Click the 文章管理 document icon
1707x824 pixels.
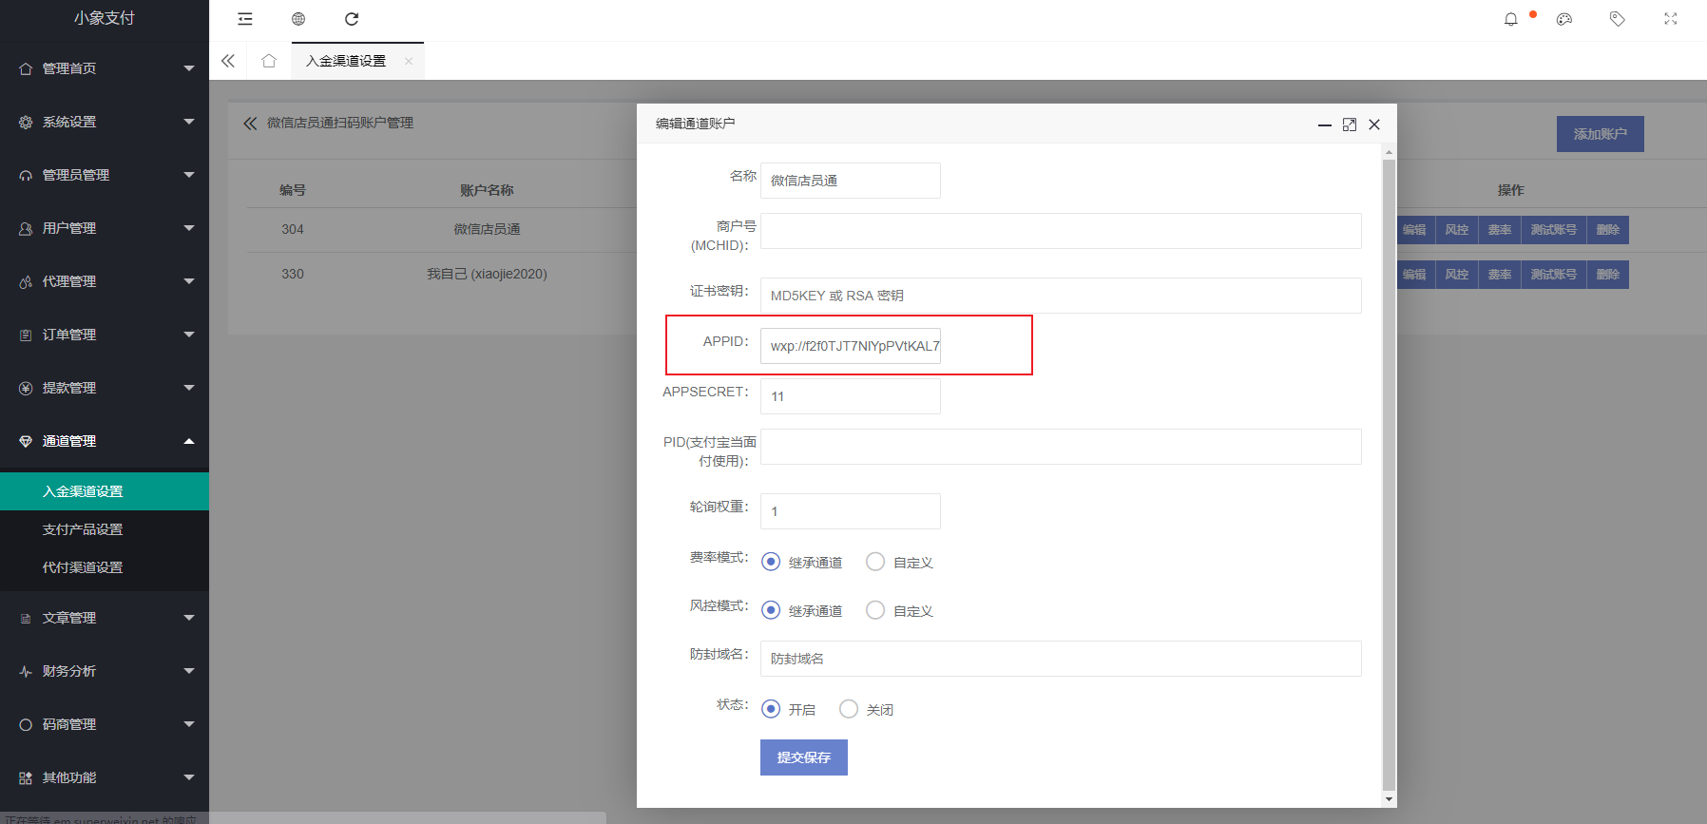[26, 618]
